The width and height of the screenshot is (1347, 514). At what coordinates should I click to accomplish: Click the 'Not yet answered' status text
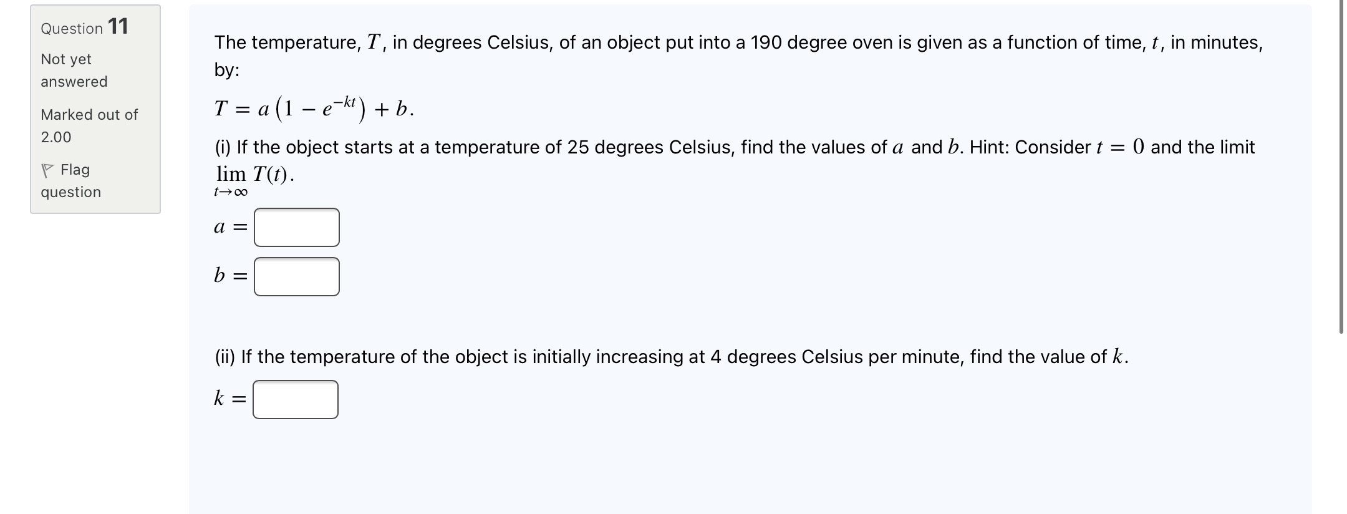74,70
